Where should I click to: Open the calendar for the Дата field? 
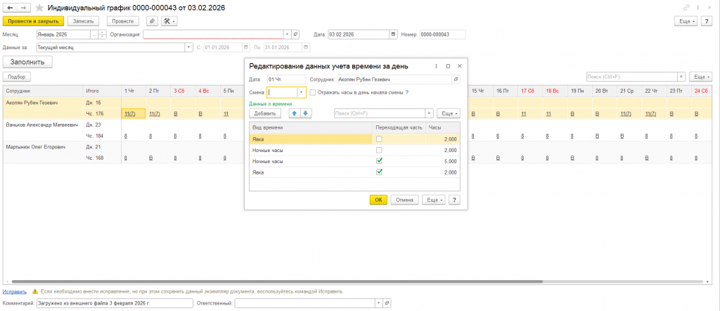click(x=394, y=34)
